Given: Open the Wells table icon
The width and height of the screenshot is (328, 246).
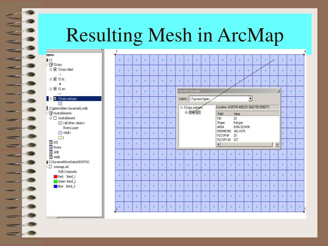Looking at the screenshot, I should point(51,157).
